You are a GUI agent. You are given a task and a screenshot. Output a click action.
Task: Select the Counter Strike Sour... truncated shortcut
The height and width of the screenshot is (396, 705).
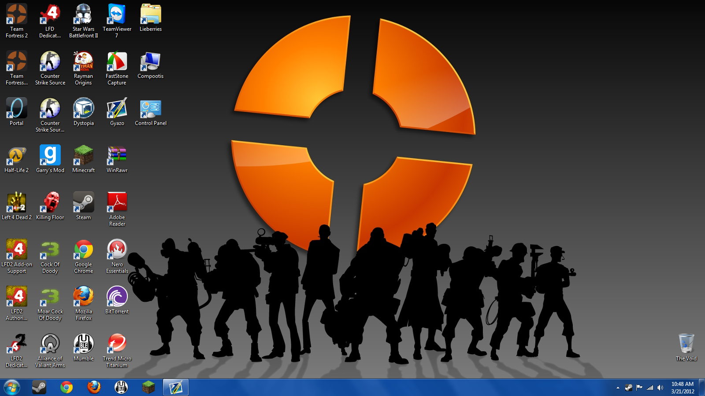coord(50,115)
